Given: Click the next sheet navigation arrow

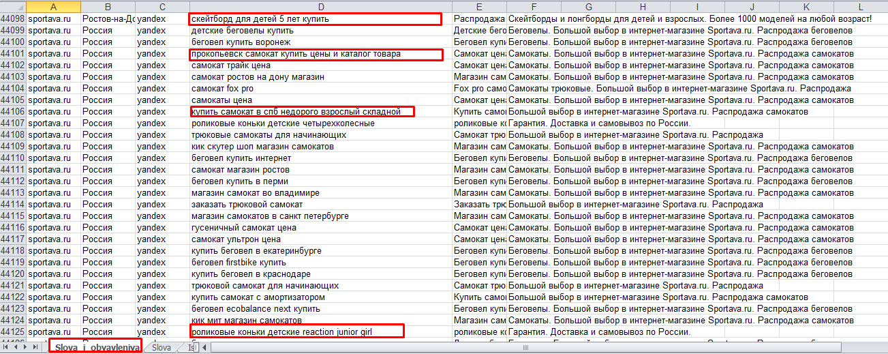Looking at the screenshot, I should (27, 347).
